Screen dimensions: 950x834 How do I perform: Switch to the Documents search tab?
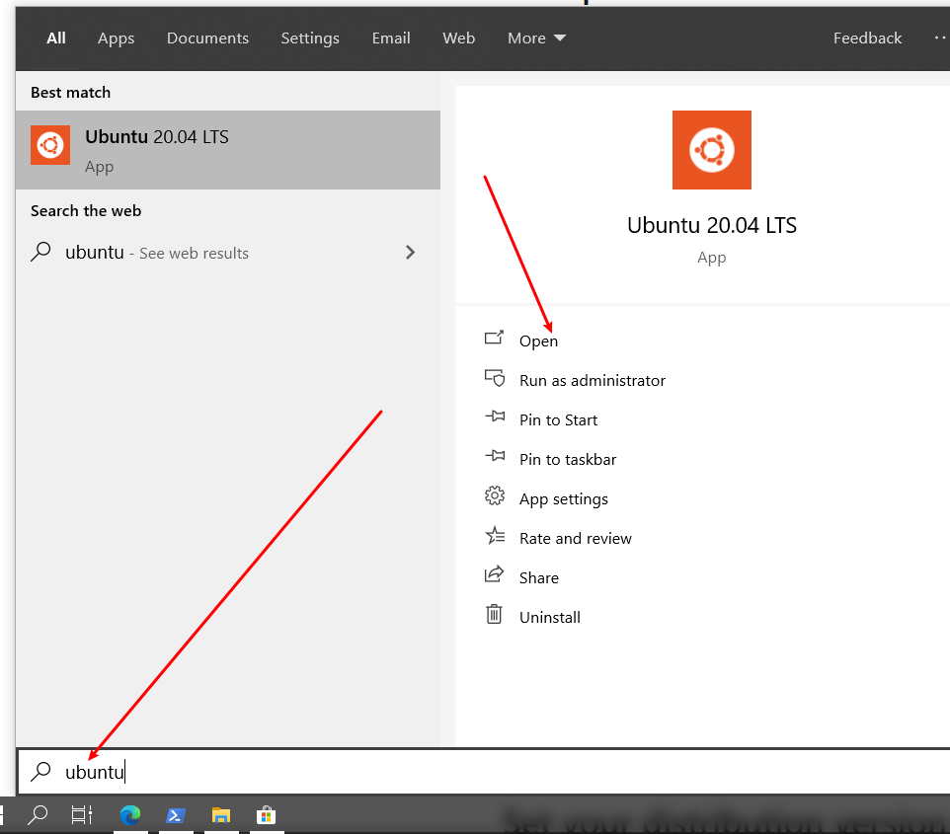pos(207,38)
